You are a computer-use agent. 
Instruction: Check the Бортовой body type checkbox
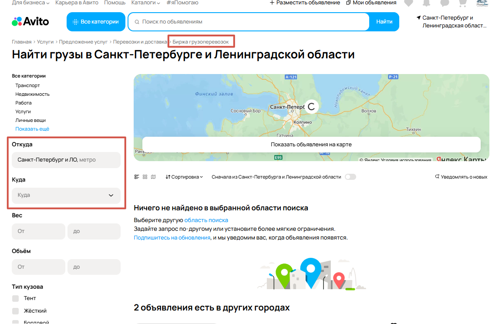pos(15,322)
